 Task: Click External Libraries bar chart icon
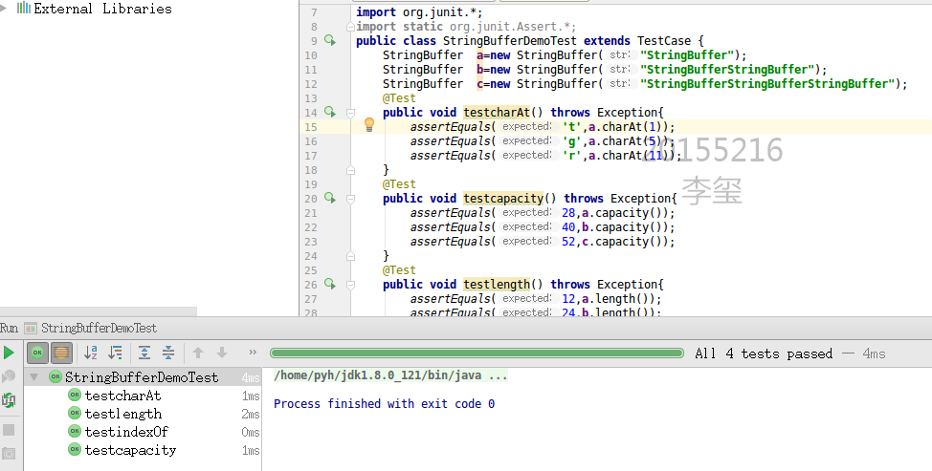pos(24,8)
